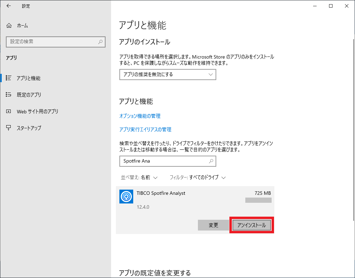
Task: Open the フィルター: すべてのドライブ dropdown
Action: tap(198, 177)
